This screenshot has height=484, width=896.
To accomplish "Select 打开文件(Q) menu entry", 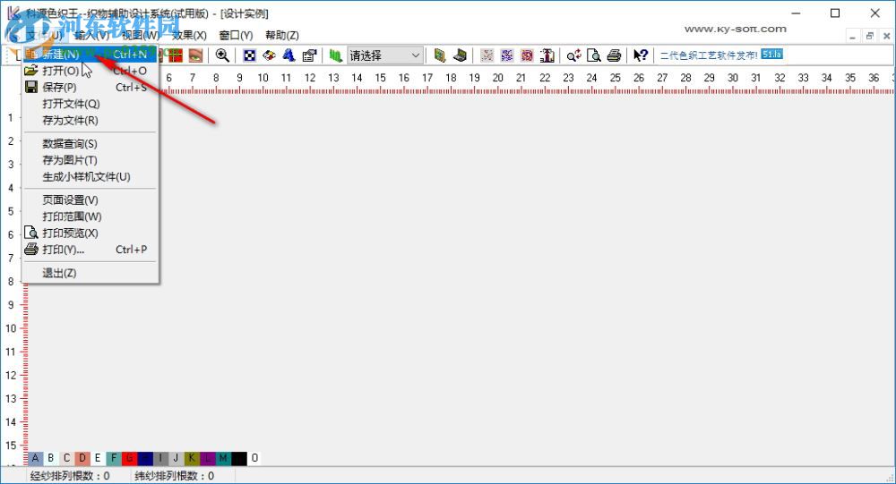I will point(90,104).
